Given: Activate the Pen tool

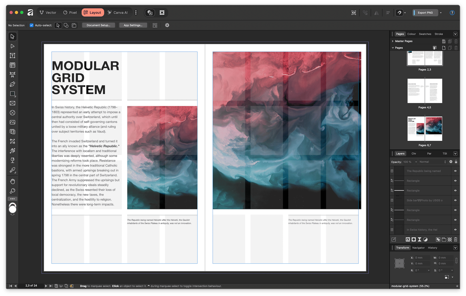Looking at the screenshot, I should coord(12,84).
